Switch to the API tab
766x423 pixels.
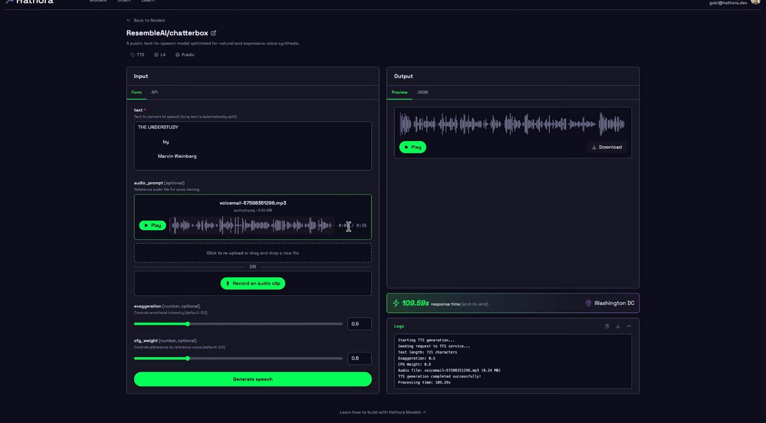[x=154, y=92]
